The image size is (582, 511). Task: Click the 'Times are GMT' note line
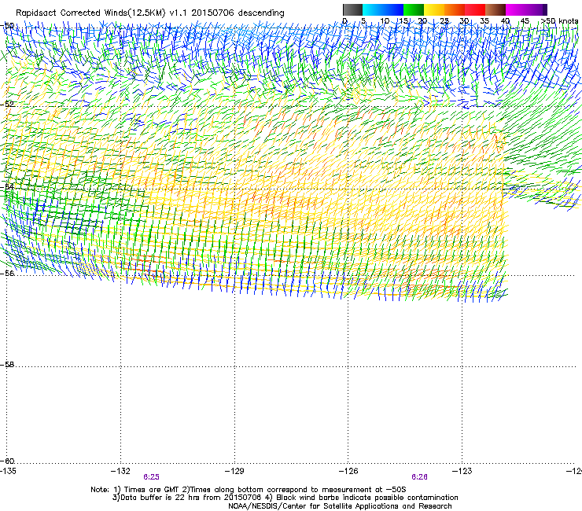[x=249, y=490]
